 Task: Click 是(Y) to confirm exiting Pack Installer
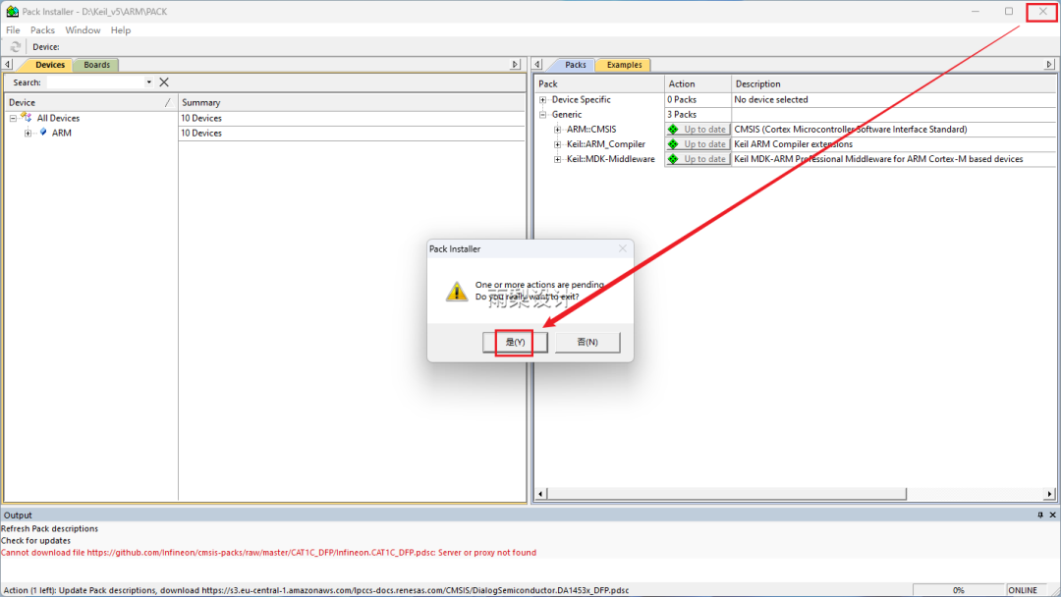514,342
